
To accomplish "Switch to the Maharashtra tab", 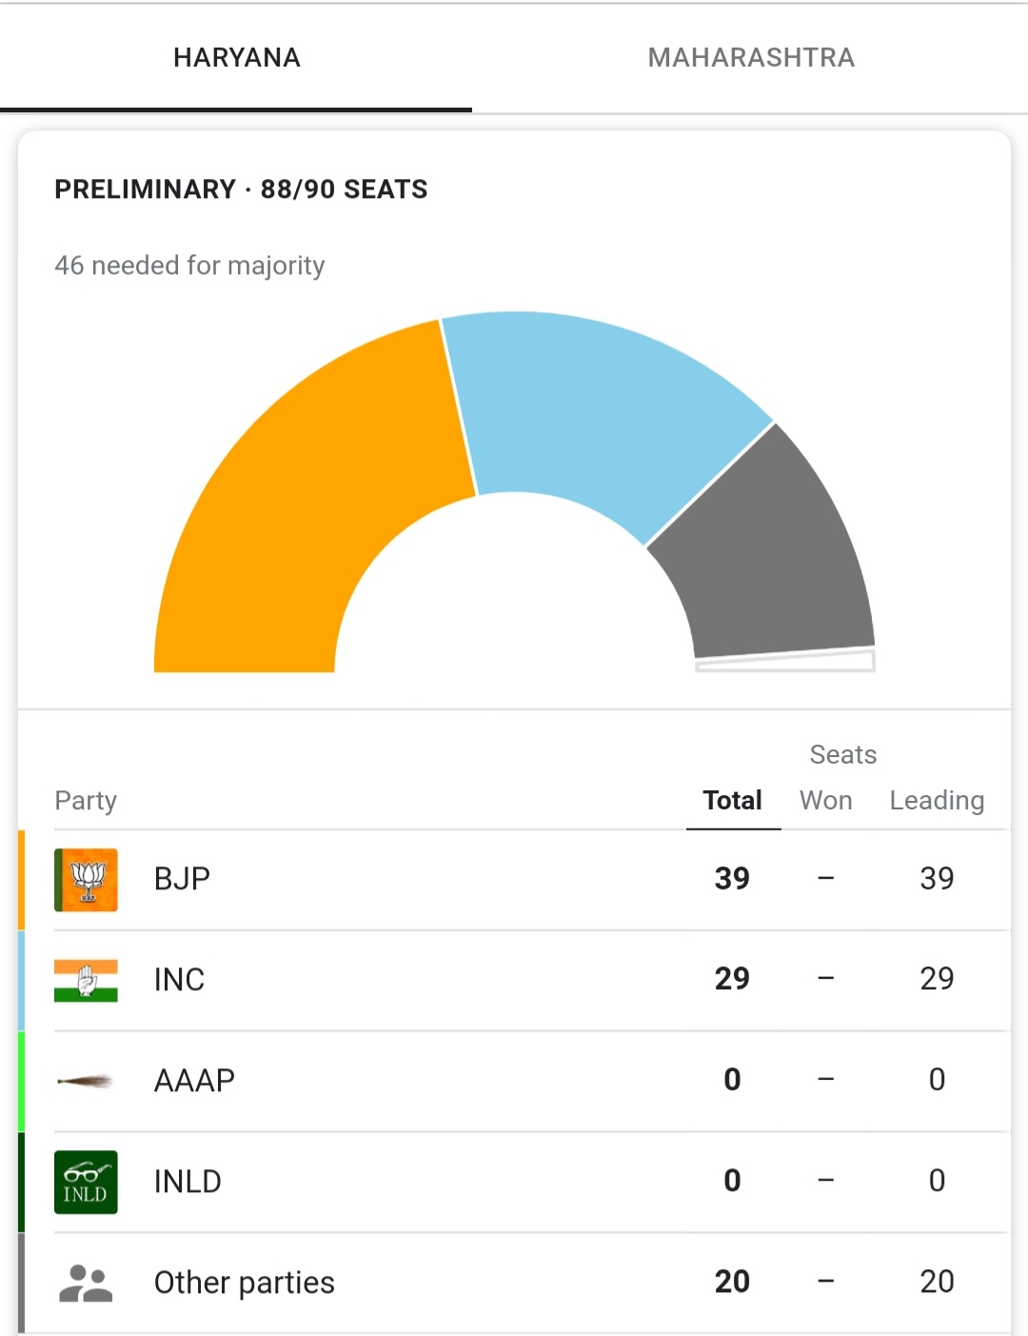I will [751, 58].
